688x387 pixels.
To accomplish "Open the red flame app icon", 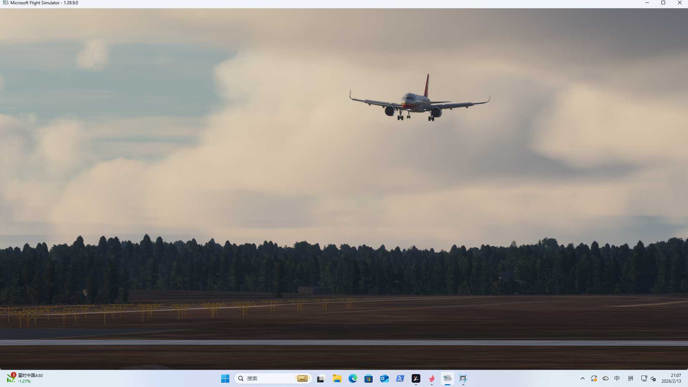I will pos(432,378).
